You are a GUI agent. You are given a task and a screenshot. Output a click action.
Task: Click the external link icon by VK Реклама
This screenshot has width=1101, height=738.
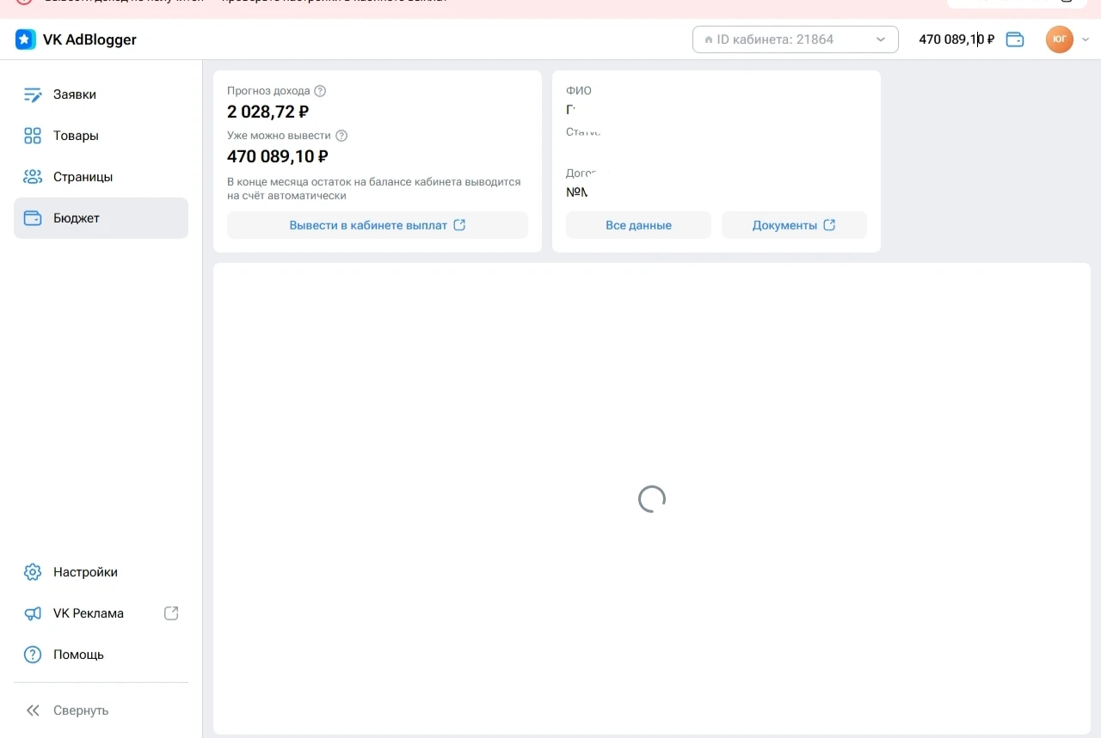pos(171,613)
